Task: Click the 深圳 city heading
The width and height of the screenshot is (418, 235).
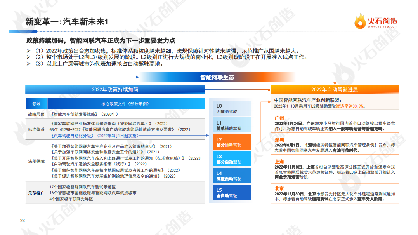Action: 279,140
